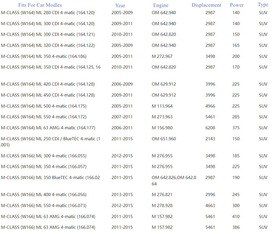The width and height of the screenshot is (275, 234).
Task: Select the ML 420 CDI 4-matic model
Action: coord(48,84)
